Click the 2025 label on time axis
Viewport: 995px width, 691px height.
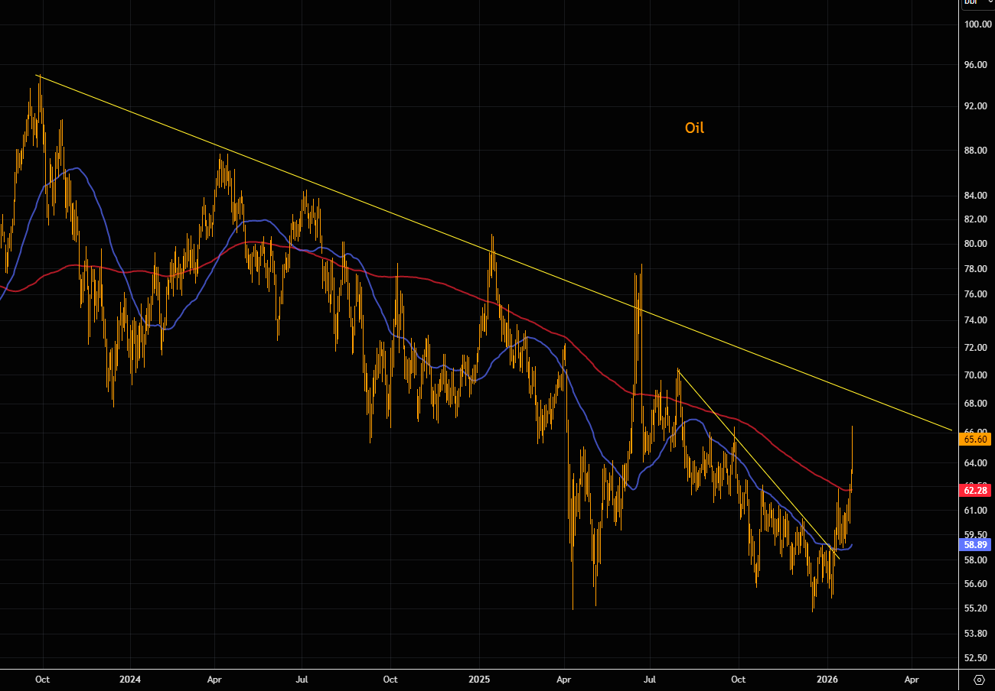click(479, 679)
